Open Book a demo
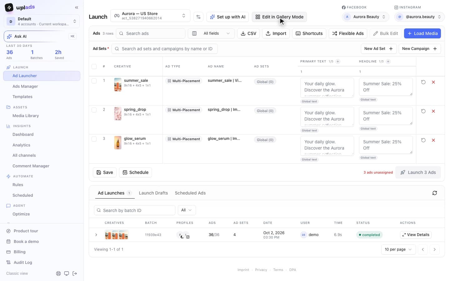This screenshot has width=450, height=281. [26, 242]
